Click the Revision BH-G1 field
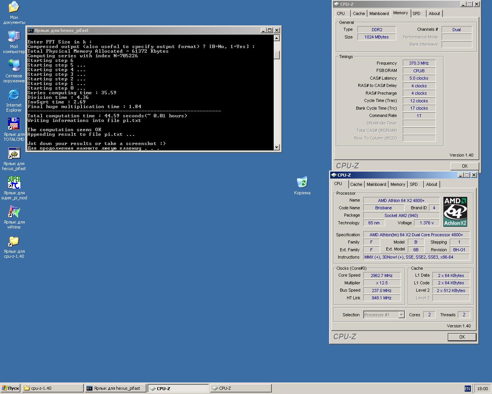The image size is (492, 394). (459, 250)
